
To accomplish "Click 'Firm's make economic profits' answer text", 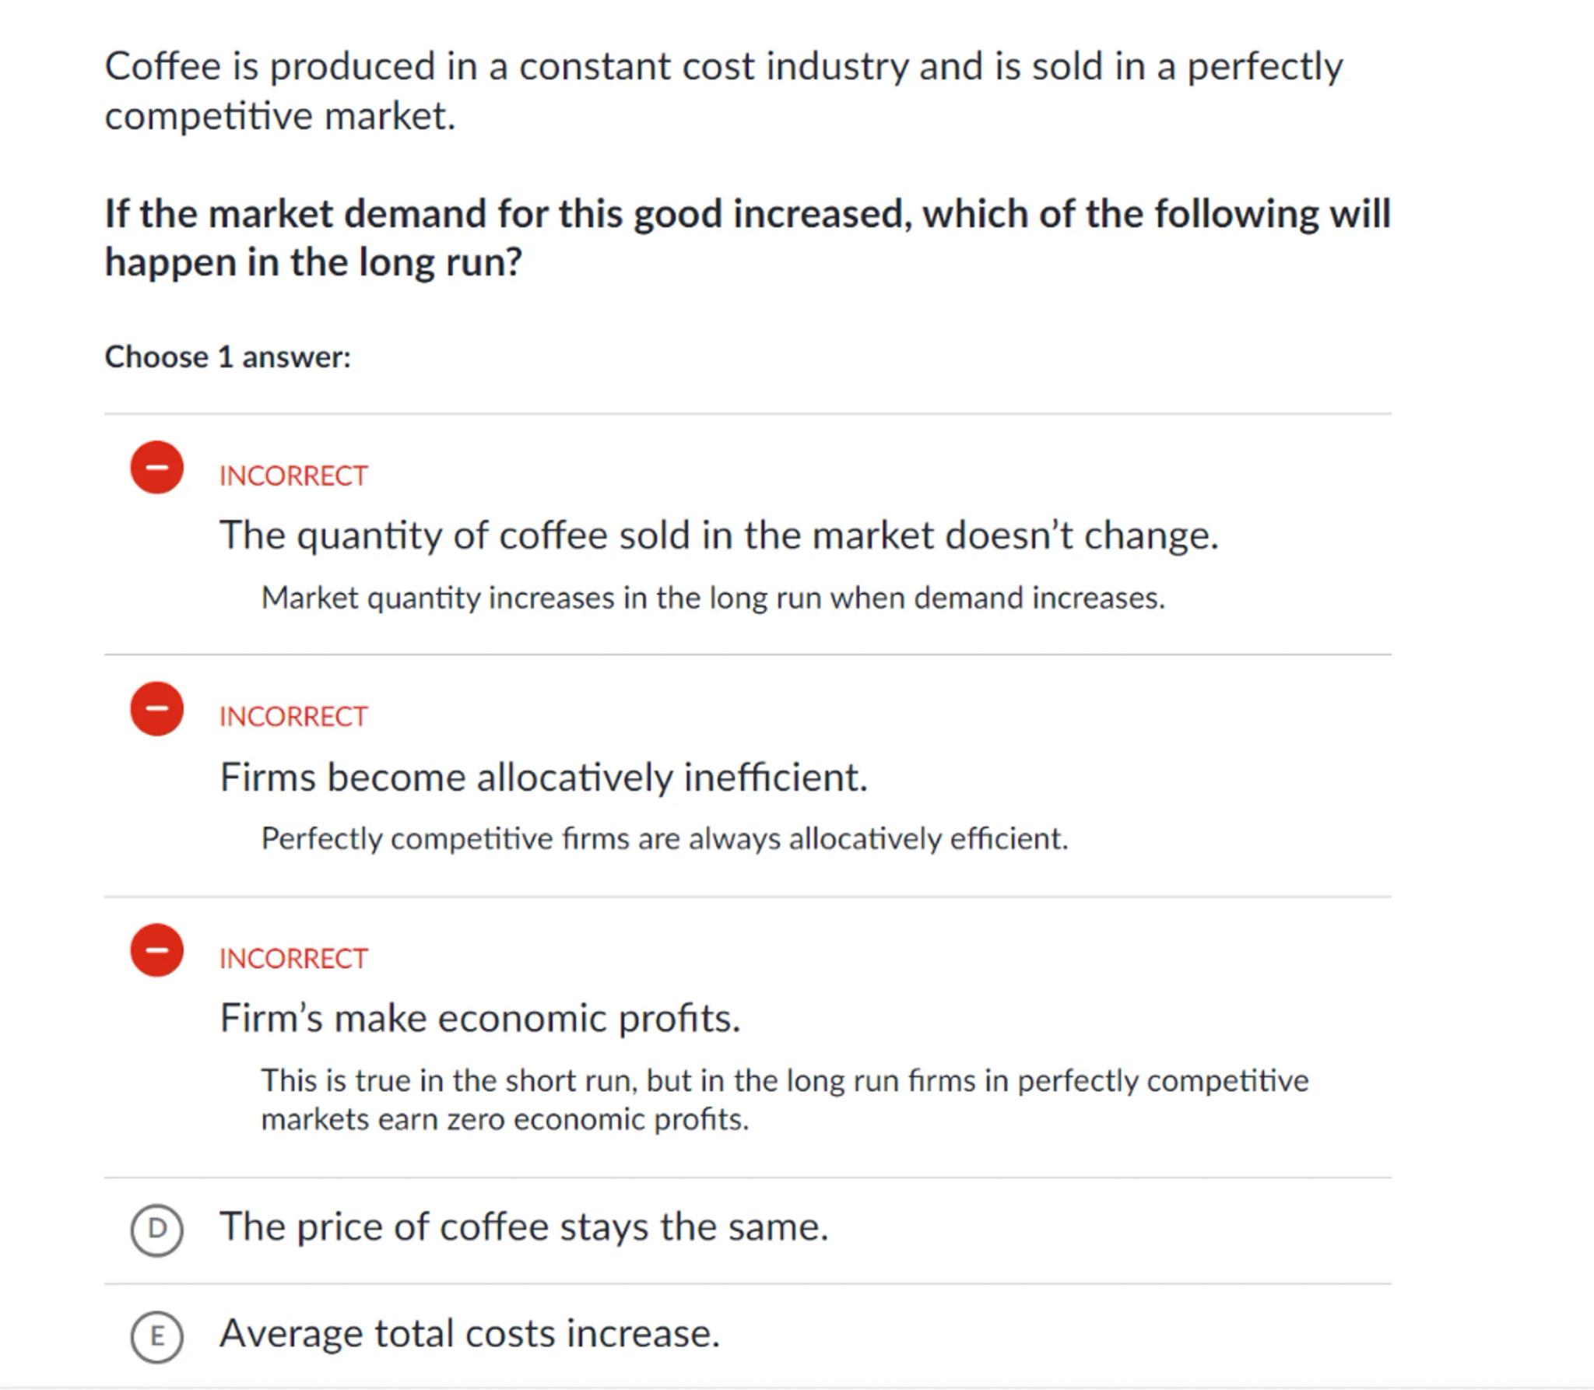I will click(479, 1018).
